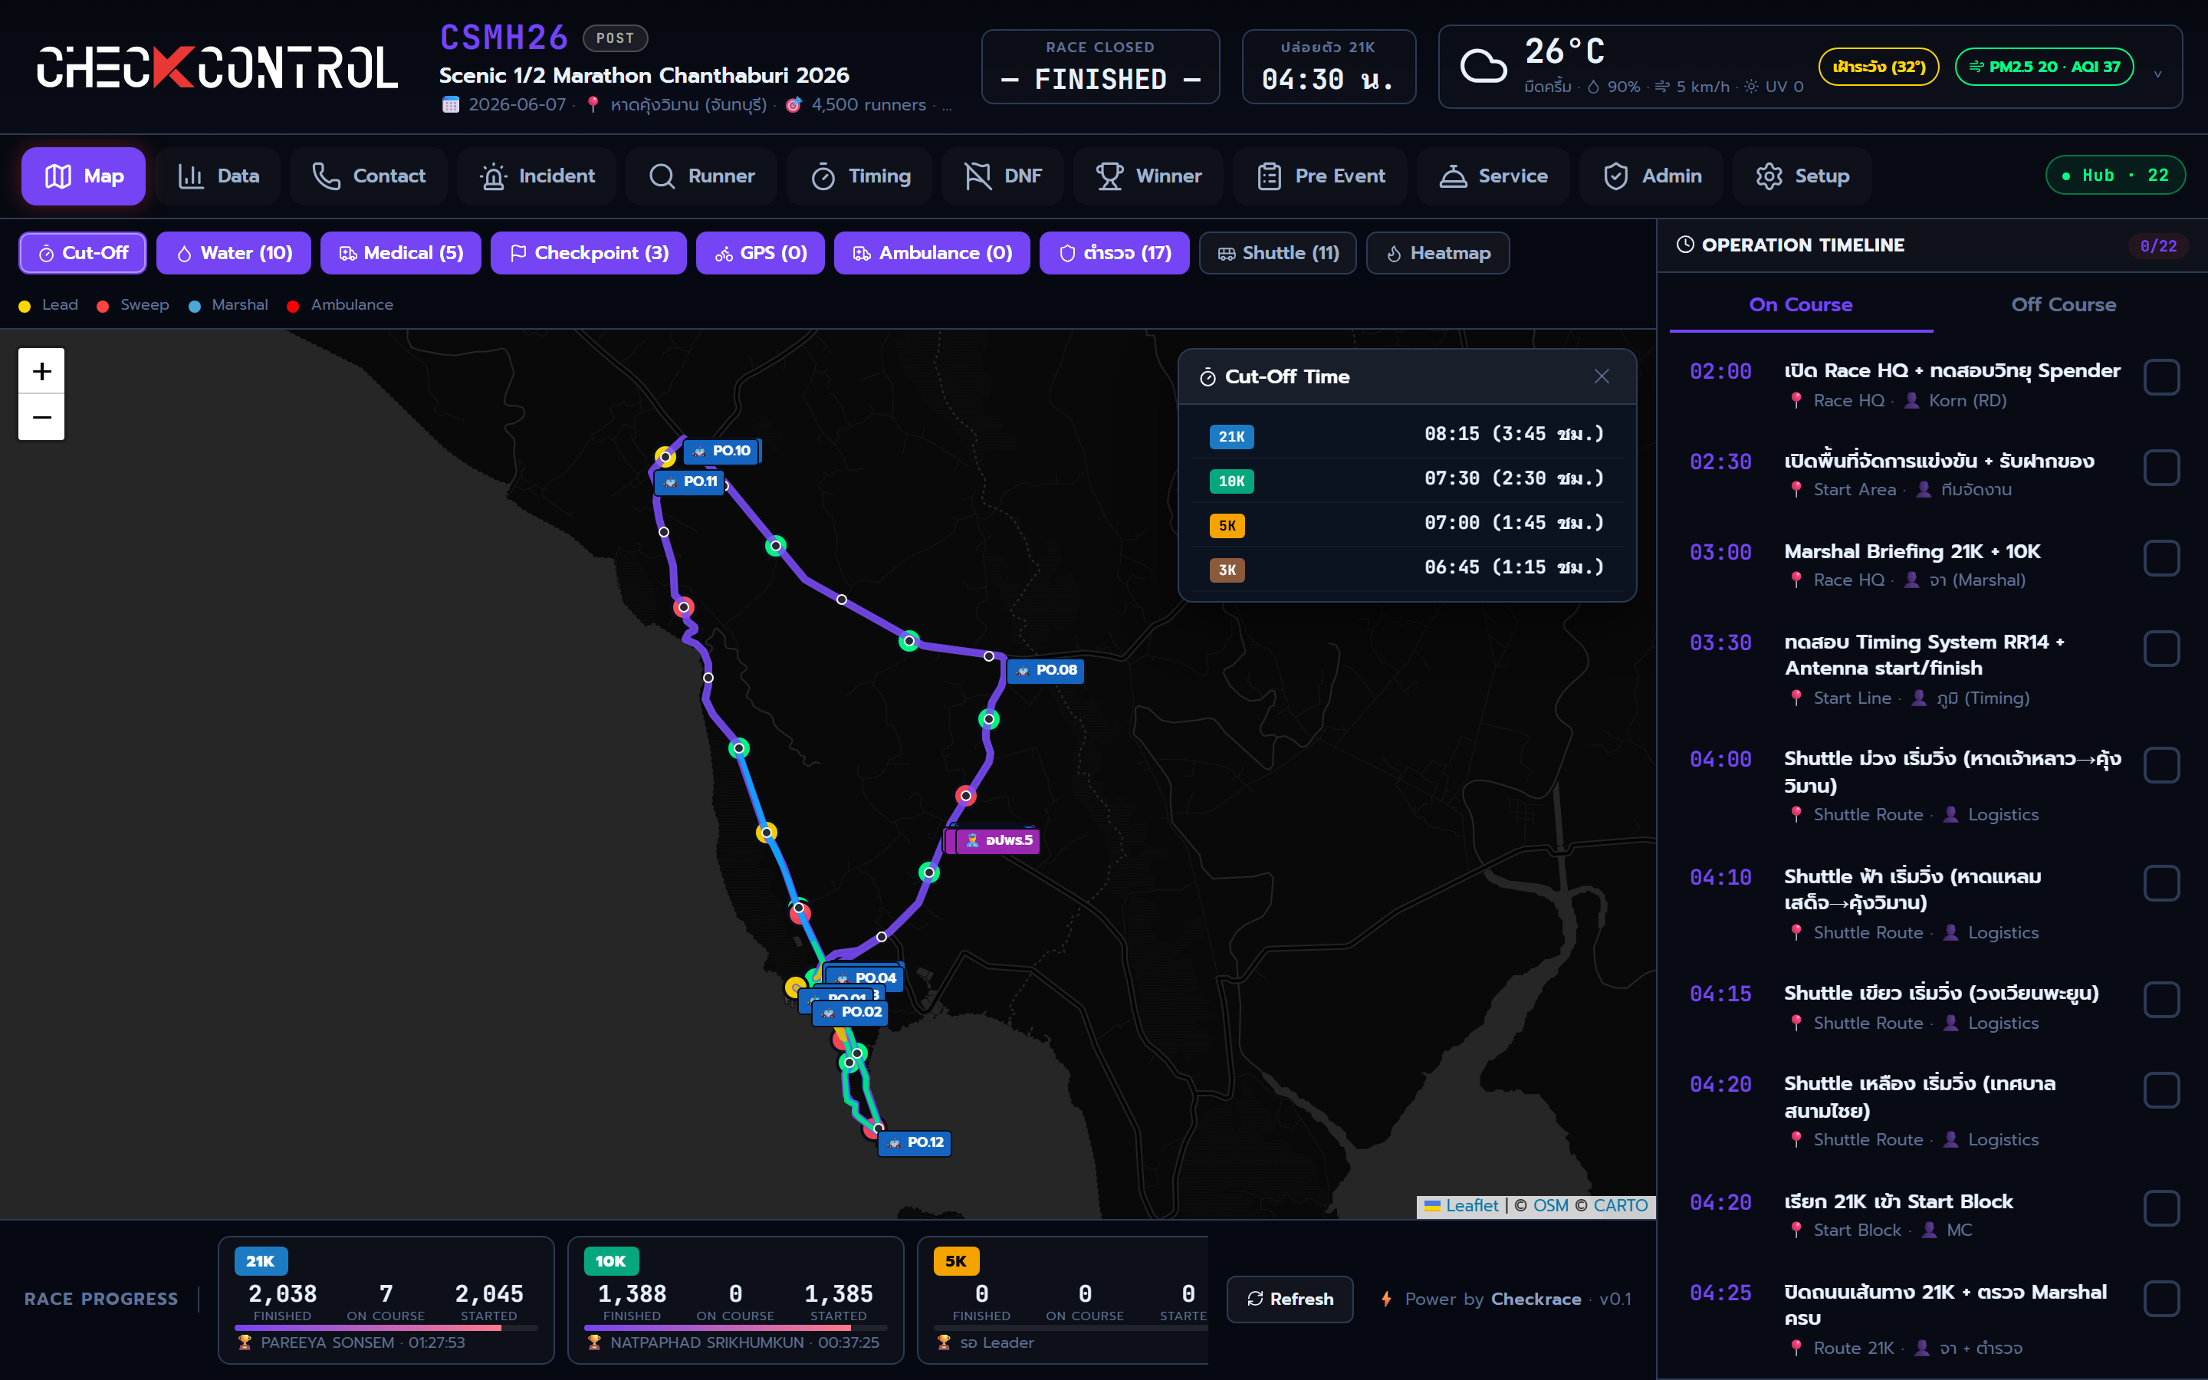Click the PO.11 police marker
2208x1380 pixels.
tap(691, 481)
